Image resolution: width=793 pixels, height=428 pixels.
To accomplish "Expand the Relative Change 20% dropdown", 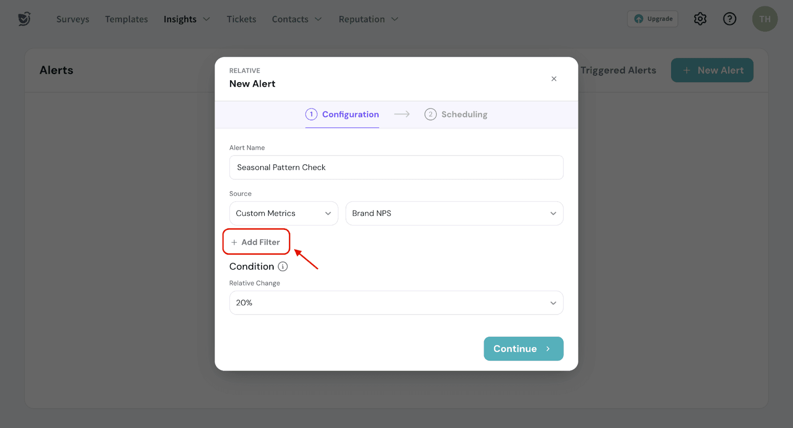I will [x=396, y=303].
